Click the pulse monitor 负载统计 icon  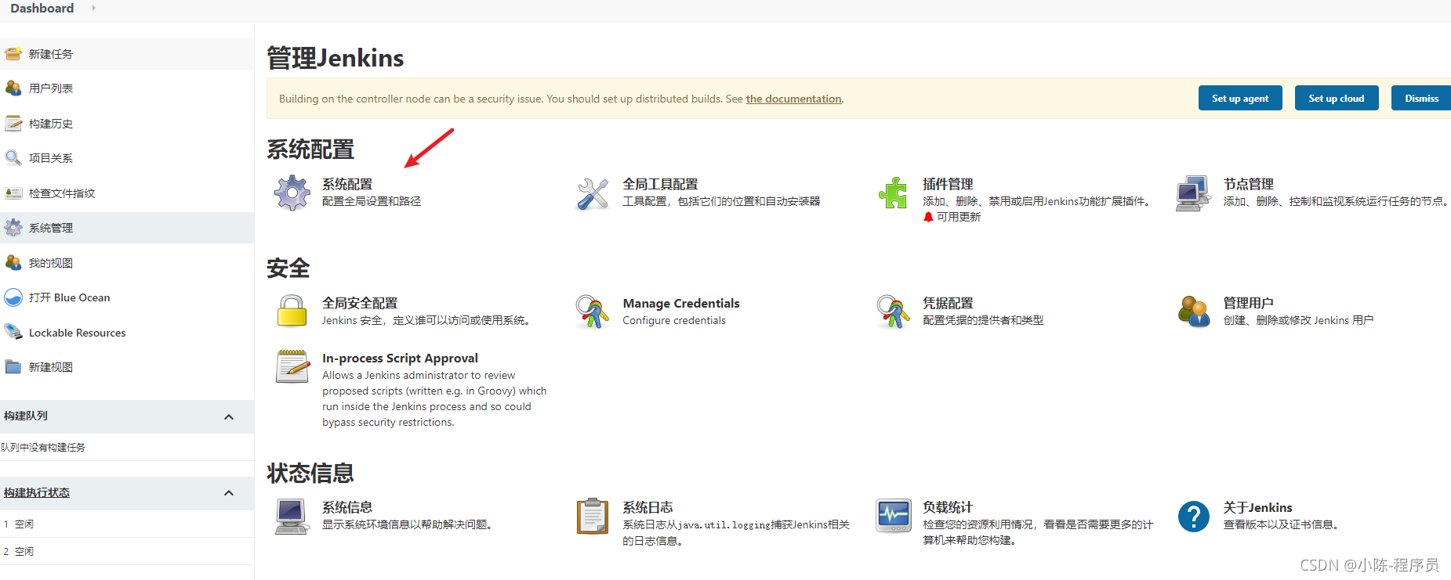[x=894, y=516]
